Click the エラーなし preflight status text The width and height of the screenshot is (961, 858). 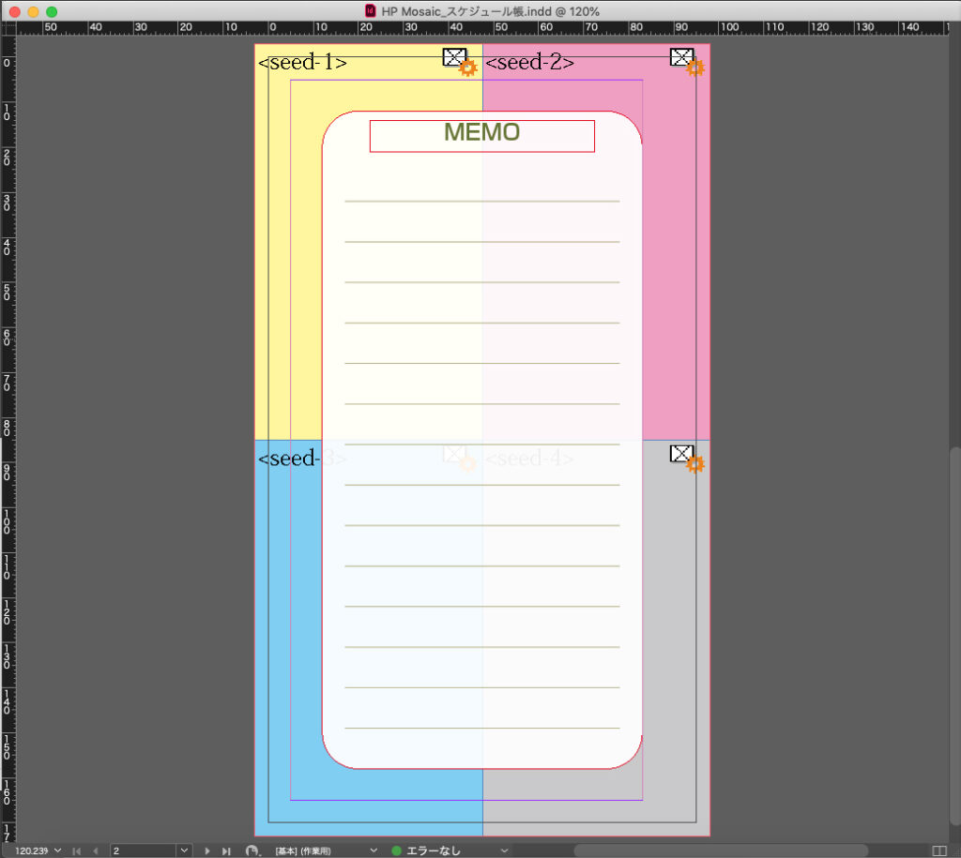435,850
